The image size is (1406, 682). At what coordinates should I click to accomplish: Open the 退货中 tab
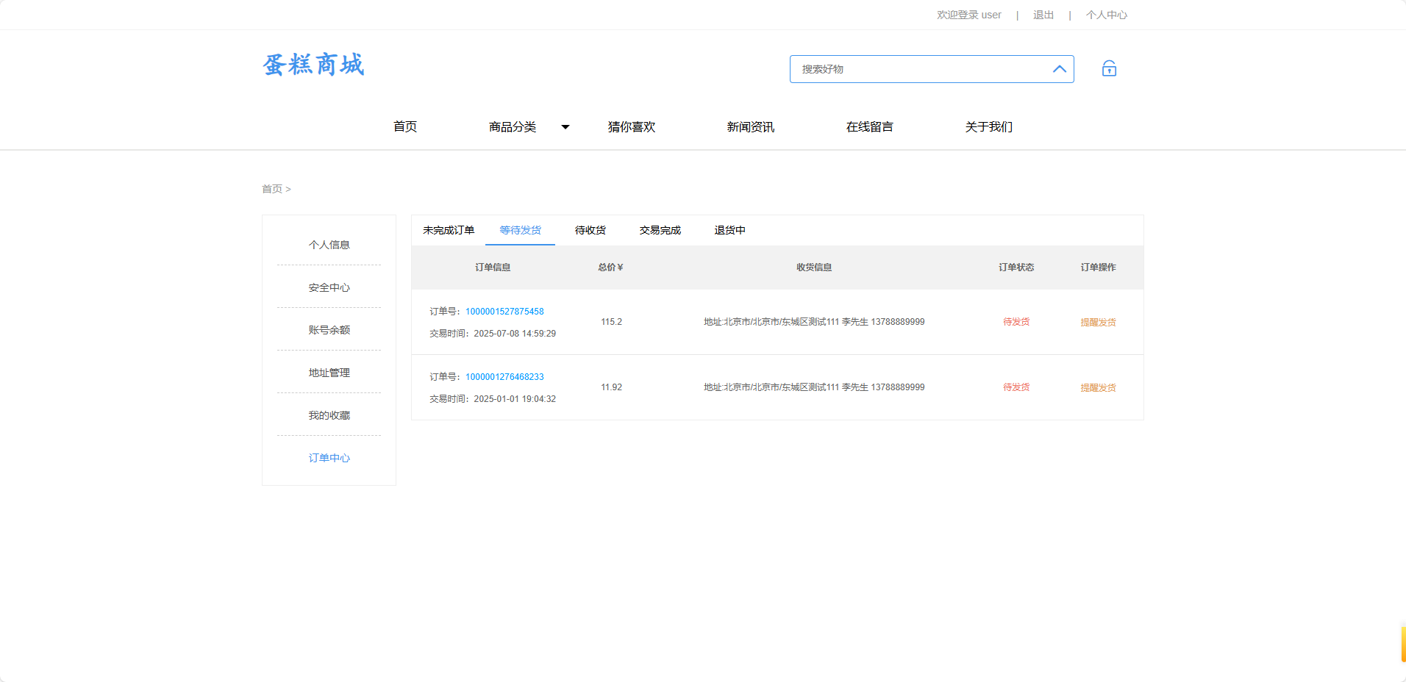(x=729, y=230)
